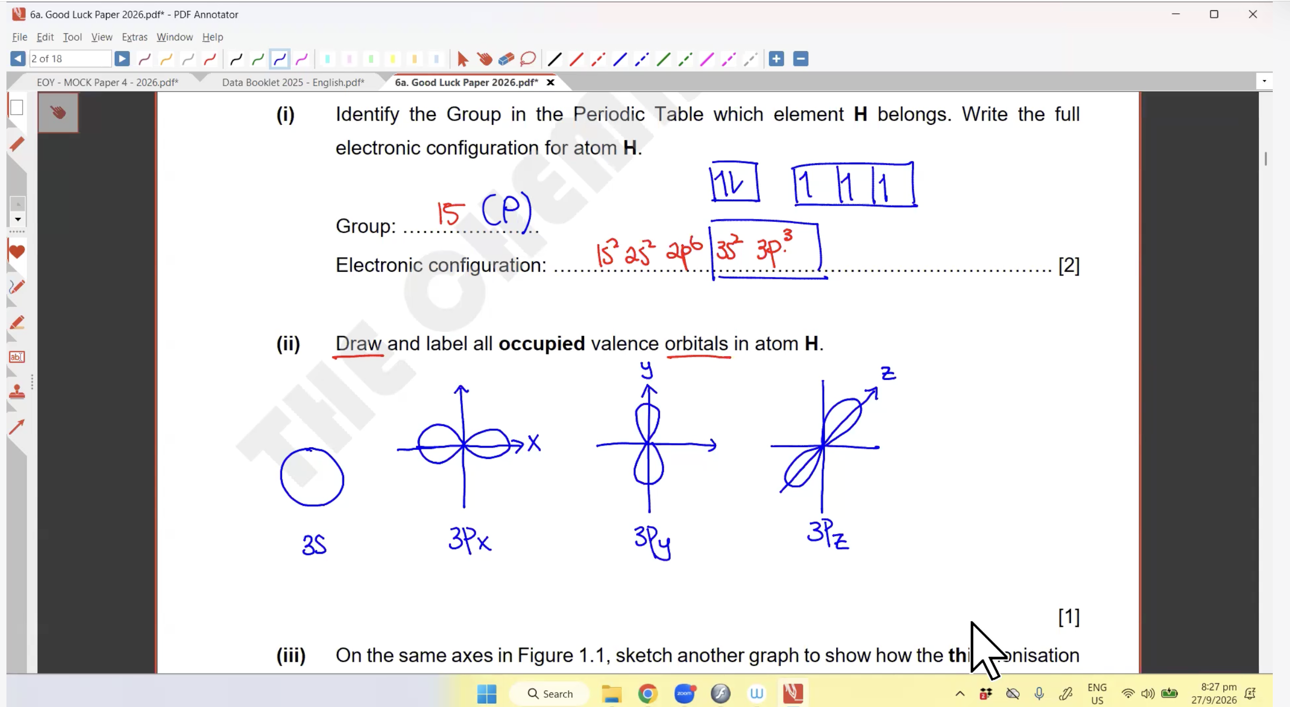Open Chrome from the taskbar

pyautogui.click(x=648, y=694)
